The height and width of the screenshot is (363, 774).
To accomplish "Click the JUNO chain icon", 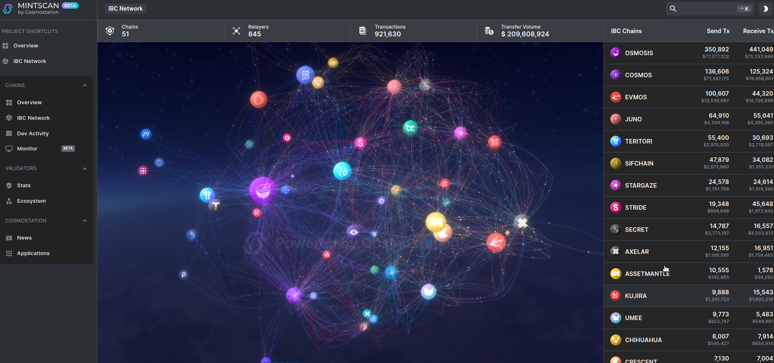I will (x=616, y=119).
